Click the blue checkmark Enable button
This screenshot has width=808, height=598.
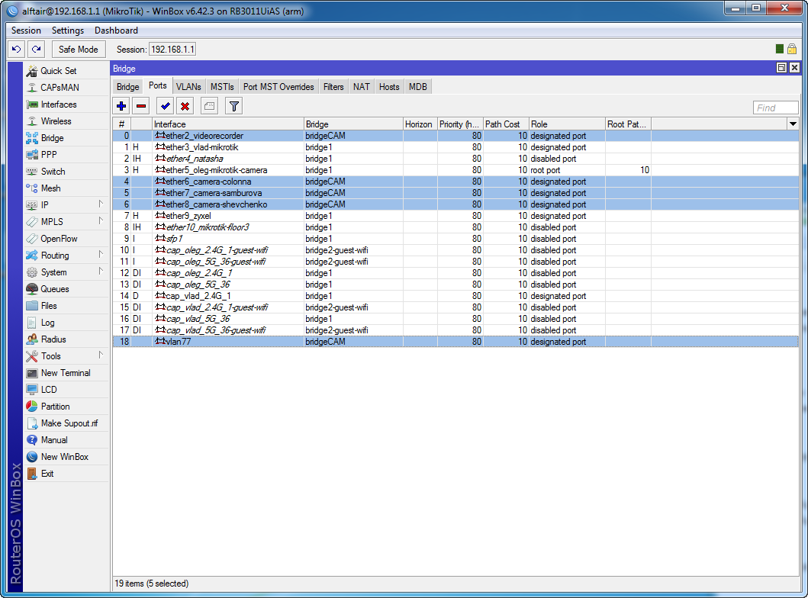(166, 106)
